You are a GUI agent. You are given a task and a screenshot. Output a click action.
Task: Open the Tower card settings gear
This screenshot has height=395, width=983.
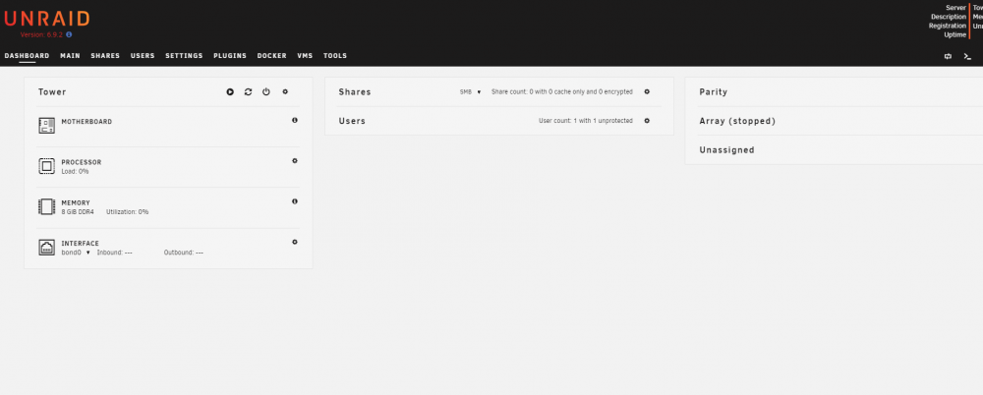(x=285, y=91)
